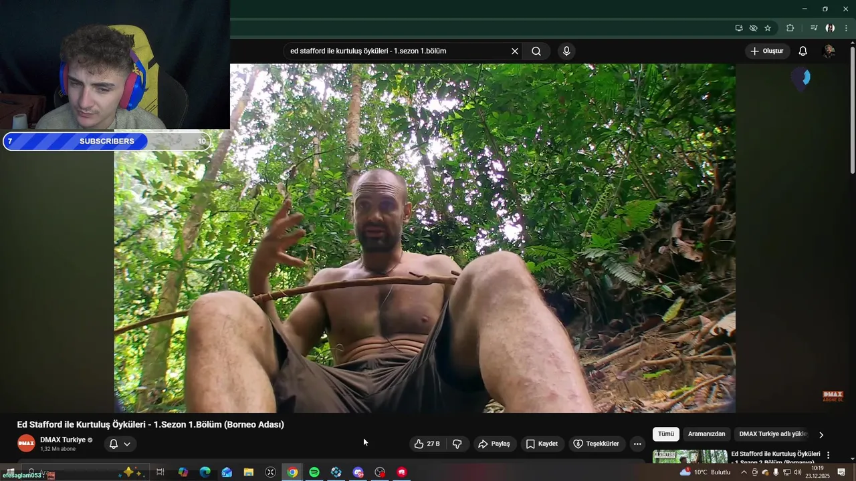Open the YouTube account avatar menu
Image resolution: width=856 pixels, height=481 pixels.
click(829, 51)
